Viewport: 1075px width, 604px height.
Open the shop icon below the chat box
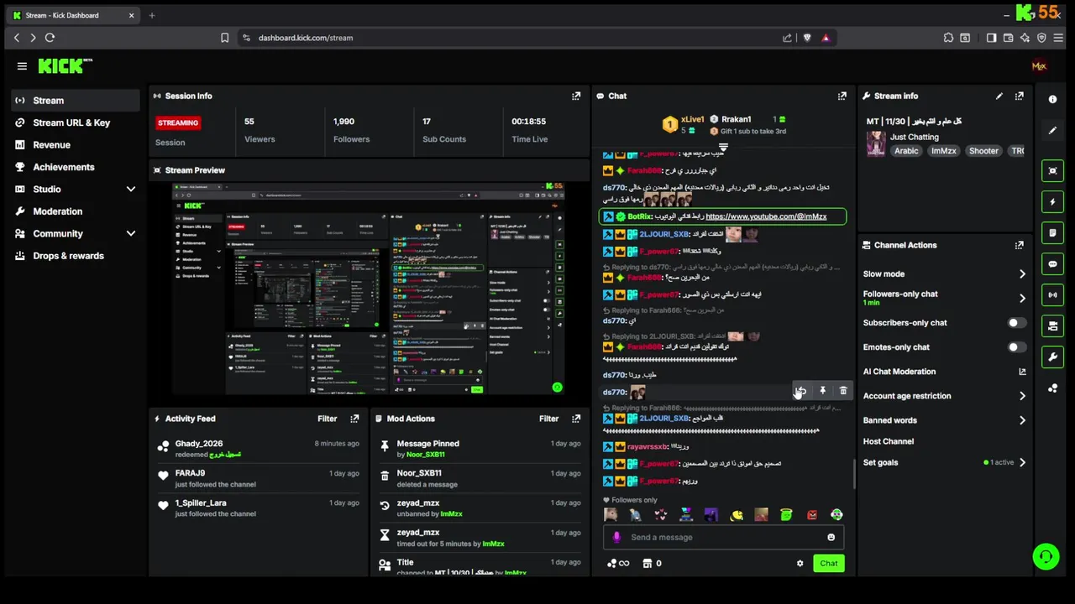648,564
